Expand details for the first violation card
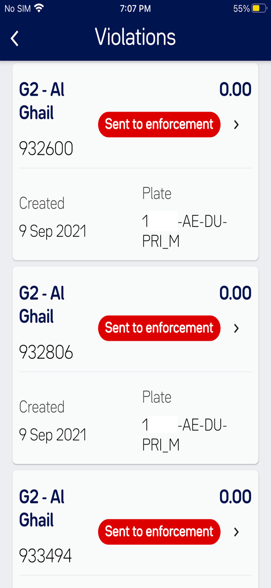This screenshot has width=271, height=588. 235,124
